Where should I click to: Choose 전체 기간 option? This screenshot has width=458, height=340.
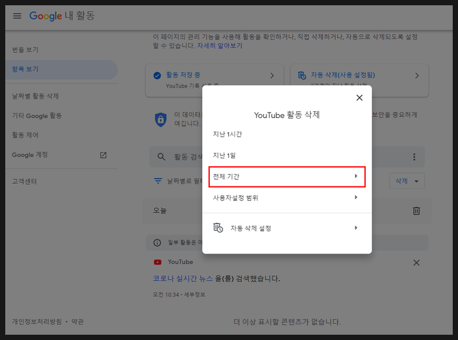point(287,177)
